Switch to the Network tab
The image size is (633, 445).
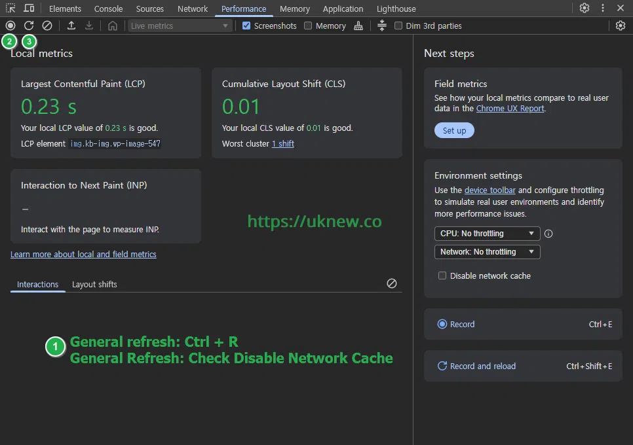point(193,9)
